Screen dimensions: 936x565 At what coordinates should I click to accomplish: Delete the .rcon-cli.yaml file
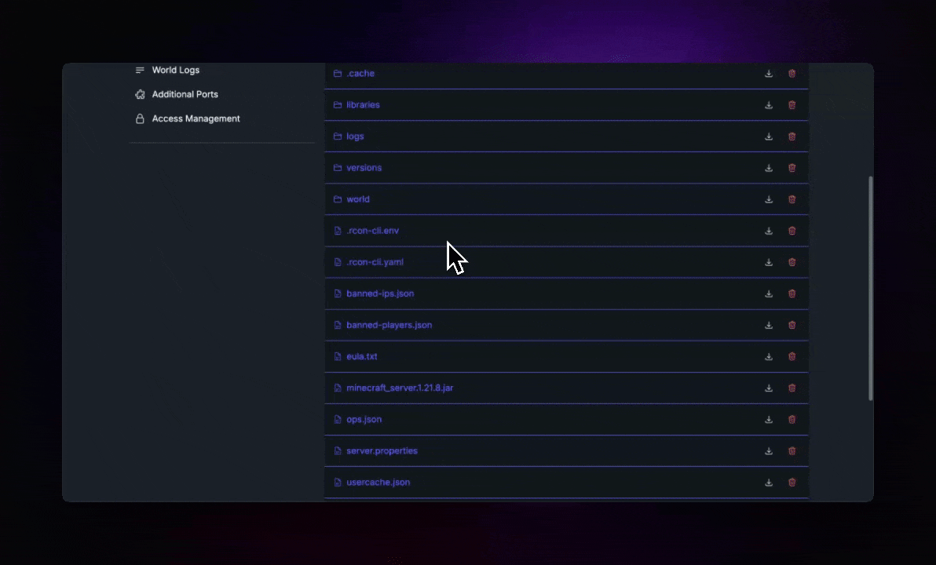pyautogui.click(x=792, y=262)
